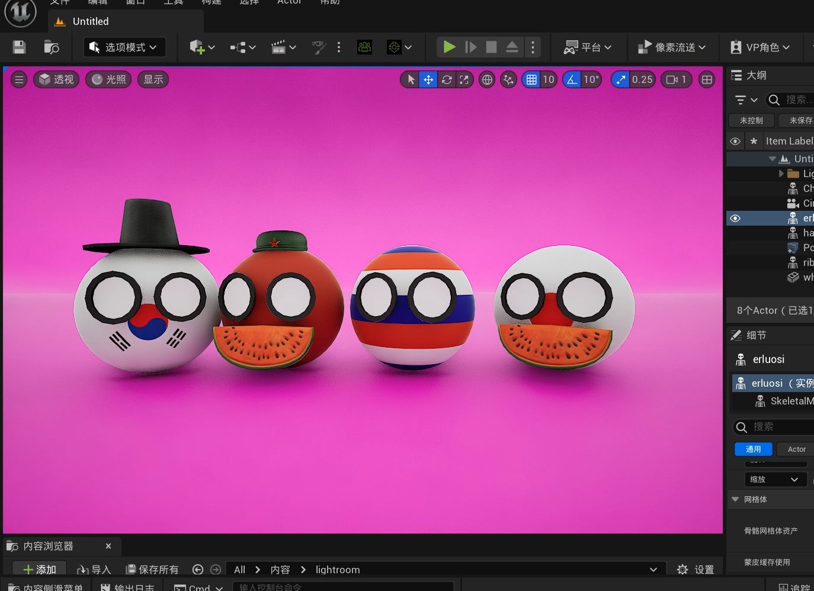814x591 pixels.
Task: Open the 光照 lit view mode menu
Action: (109, 79)
